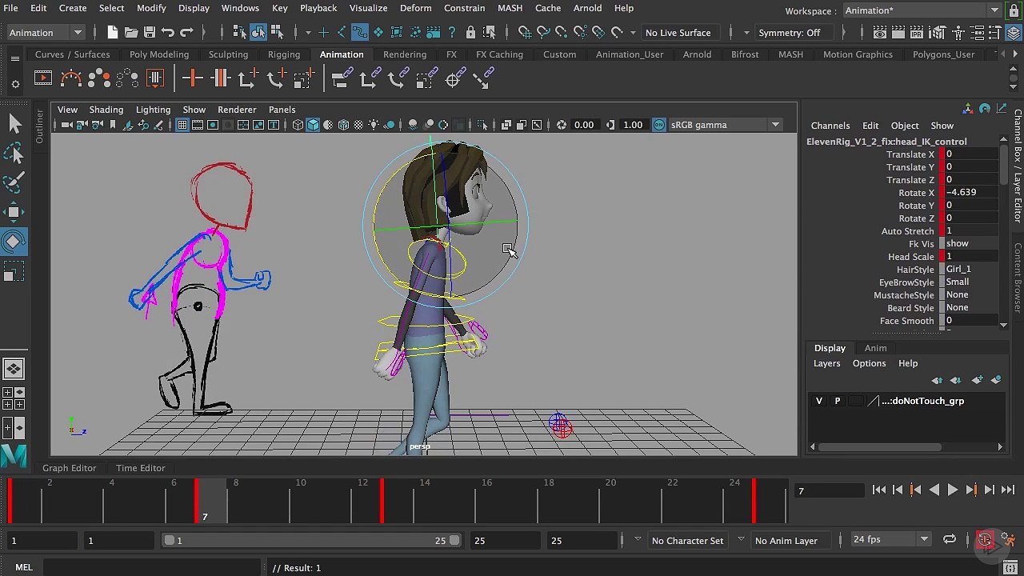1024x576 pixels.
Task: Click the Parent constraint shelf icon
Action: coord(342,78)
